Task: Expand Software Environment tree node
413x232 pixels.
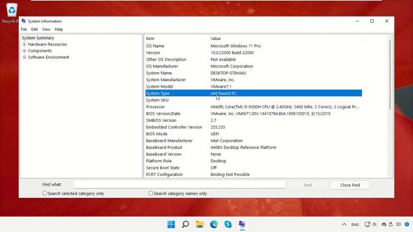Action: click(25, 57)
